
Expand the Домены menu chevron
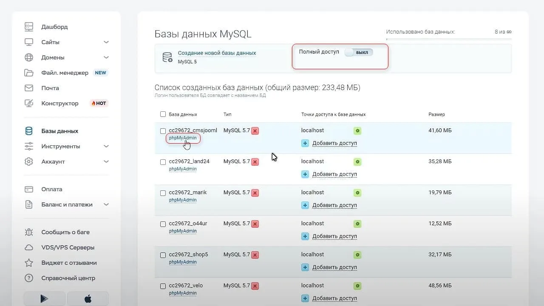106,57
